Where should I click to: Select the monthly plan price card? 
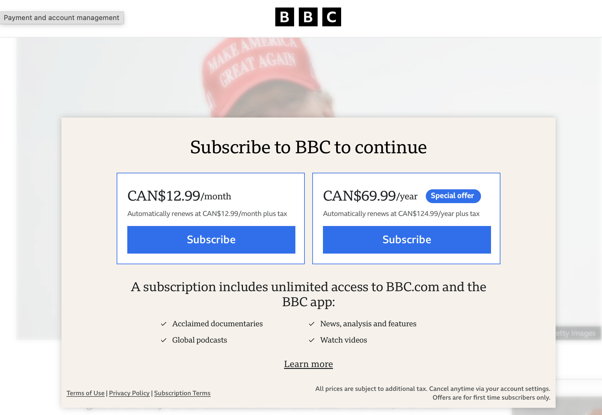211,218
